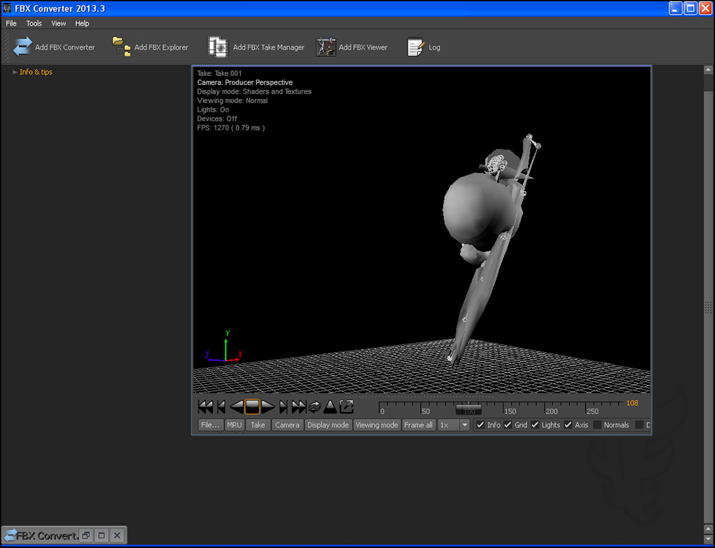Screen dimensions: 715x548
Task: Jump to first frame with rewind control
Action: (206, 406)
